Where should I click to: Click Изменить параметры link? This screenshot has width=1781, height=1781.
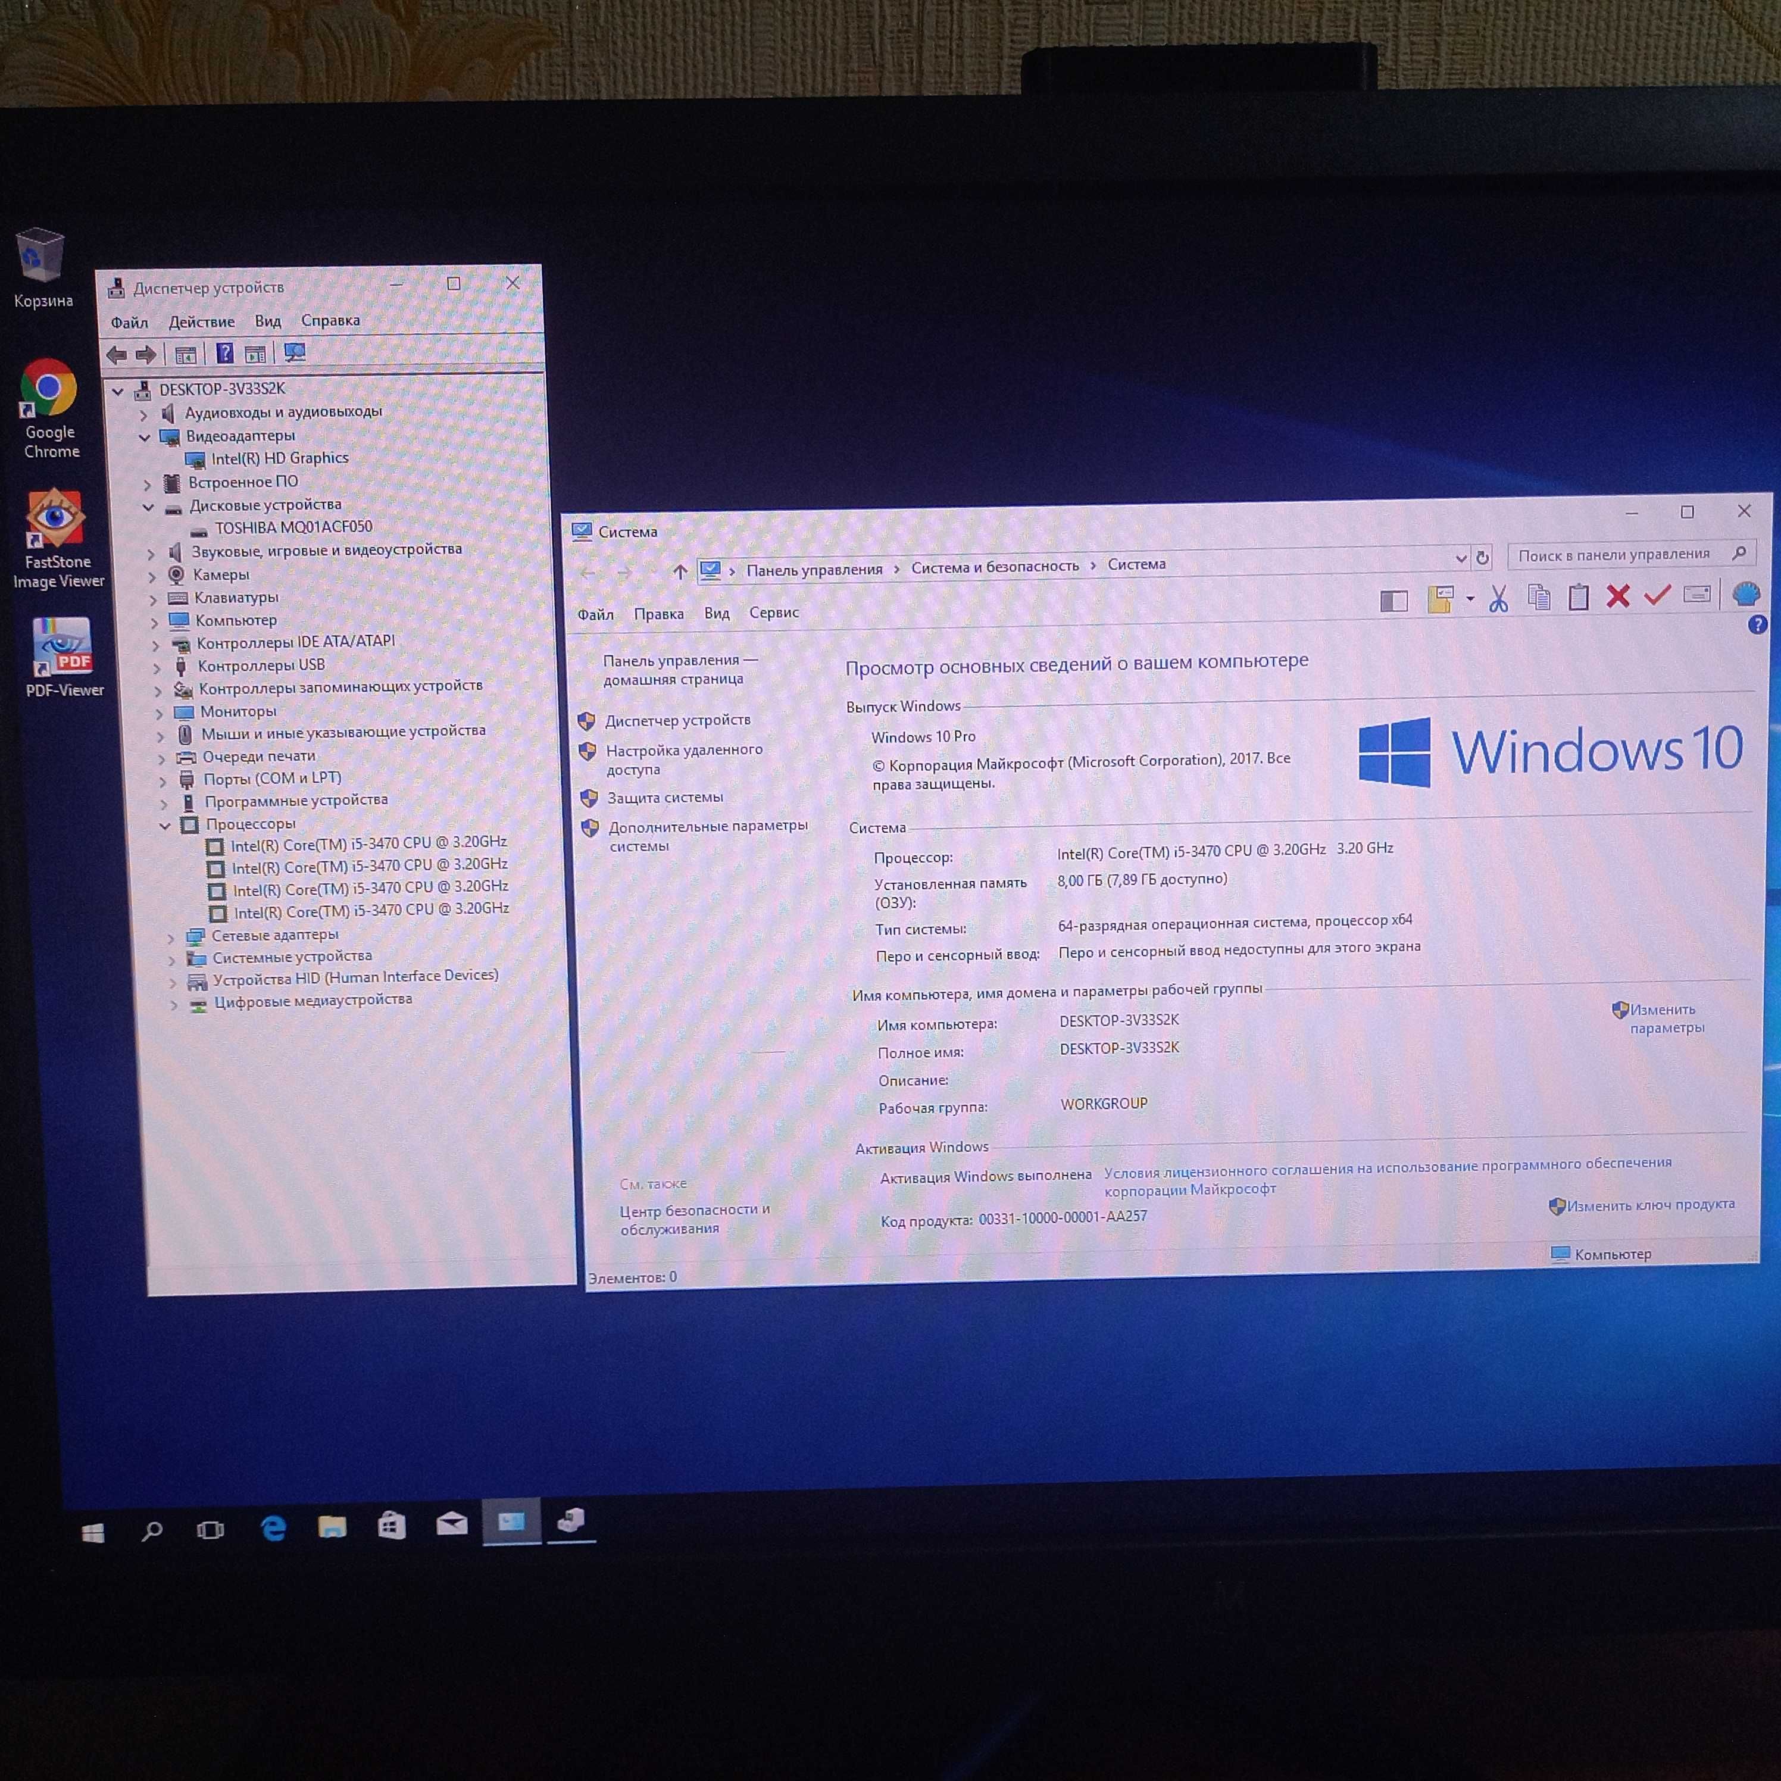[x=1667, y=1018]
